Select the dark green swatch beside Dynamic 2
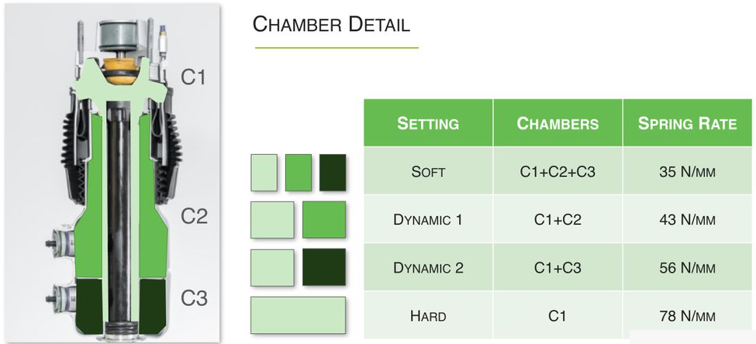This screenshot has height=344, width=756. point(324,267)
